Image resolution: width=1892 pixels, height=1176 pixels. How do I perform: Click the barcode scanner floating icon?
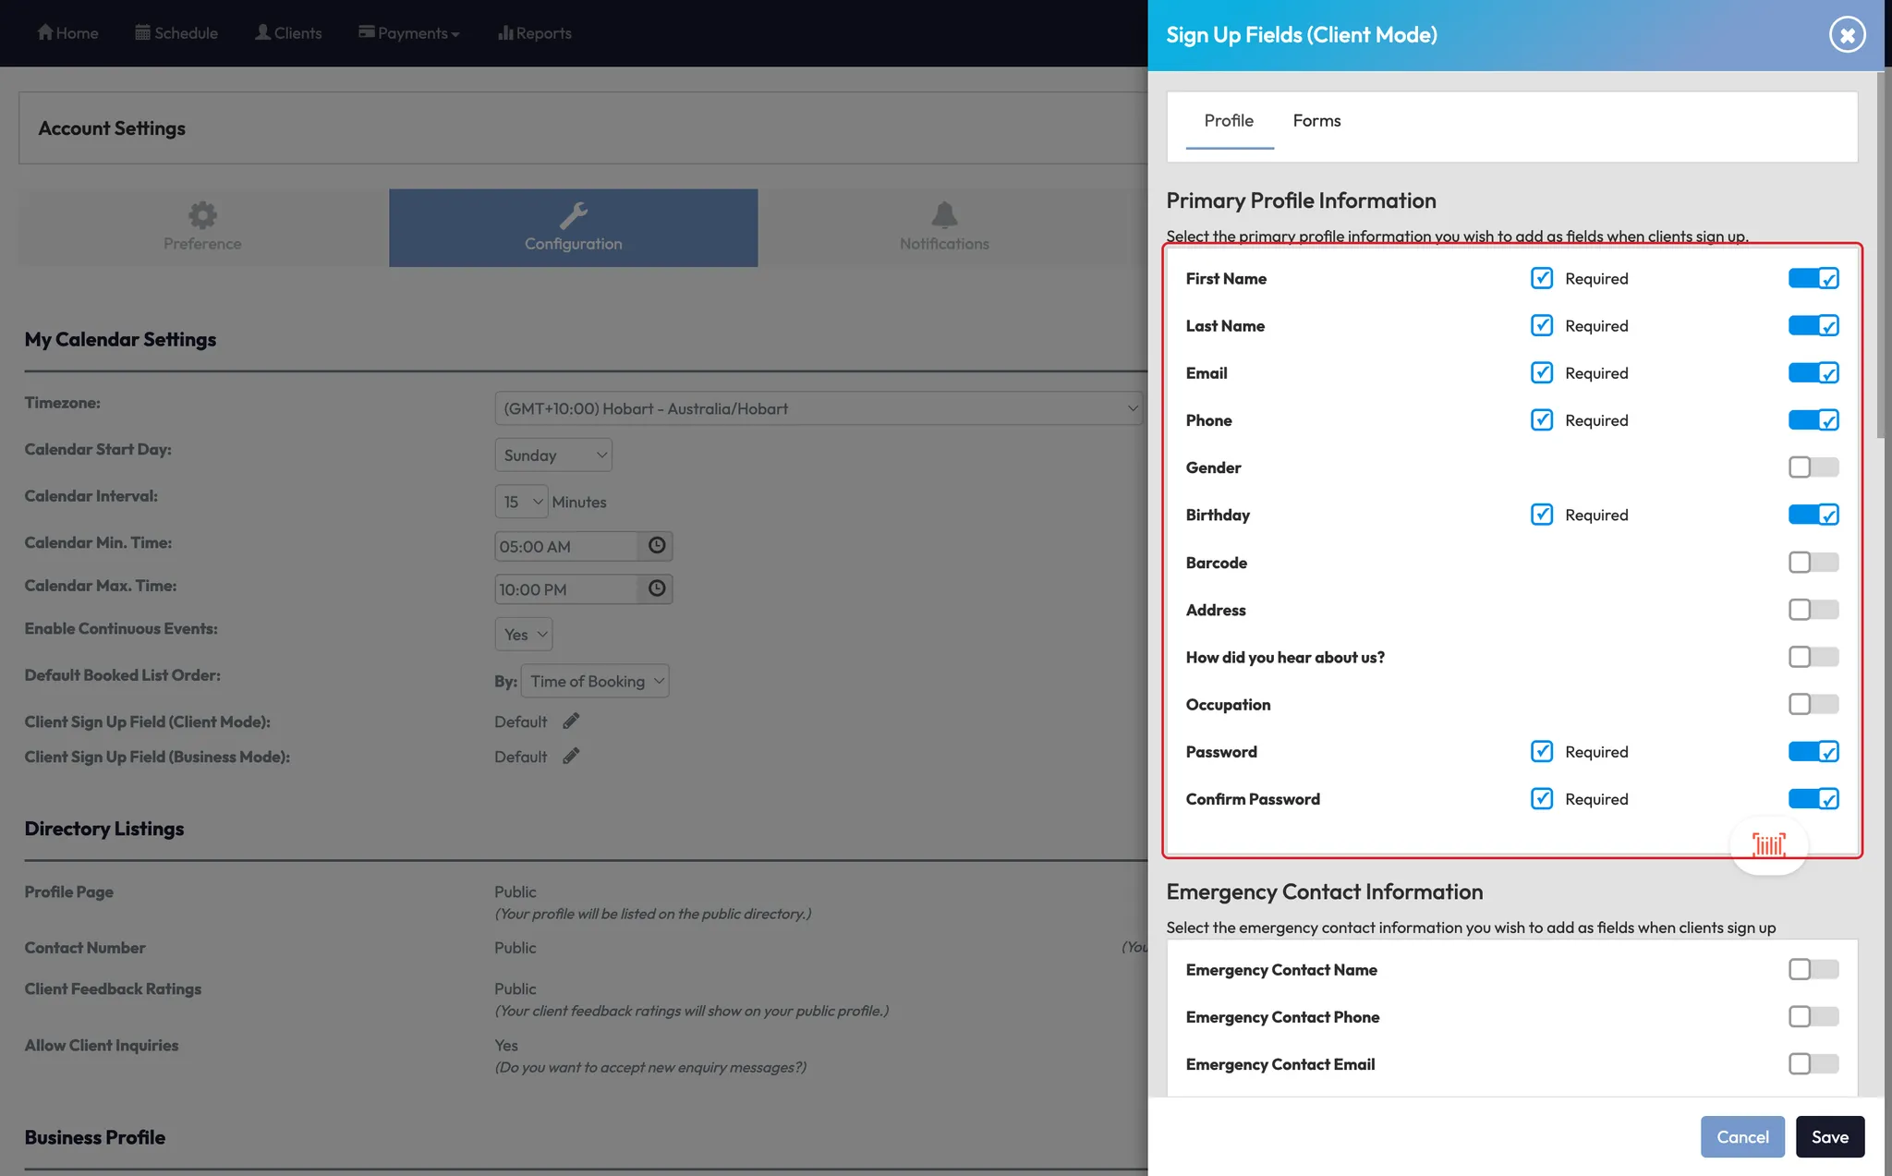pyautogui.click(x=1768, y=844)
